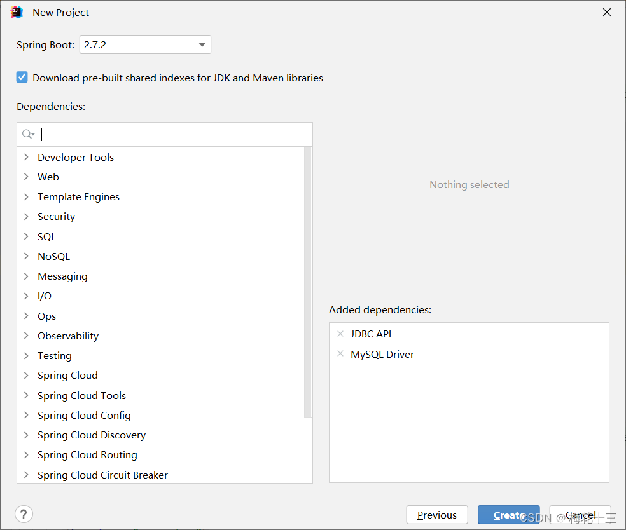Open the Spring Boot version dropdown
The width and height of the screenshot is (626, 530).
point(145,44)
